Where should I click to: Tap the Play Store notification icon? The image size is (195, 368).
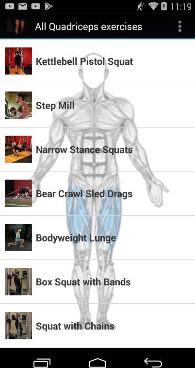click(x=49, y=6)
